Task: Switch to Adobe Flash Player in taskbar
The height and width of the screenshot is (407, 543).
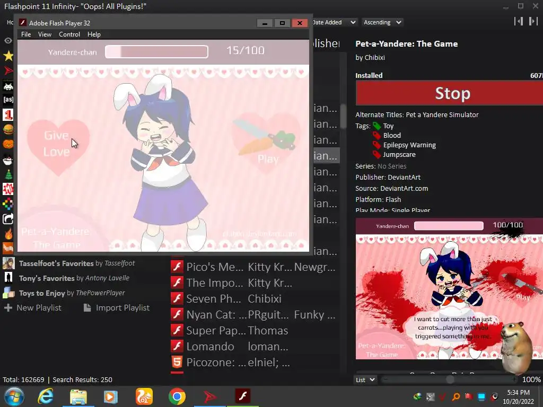Action: 242,396
